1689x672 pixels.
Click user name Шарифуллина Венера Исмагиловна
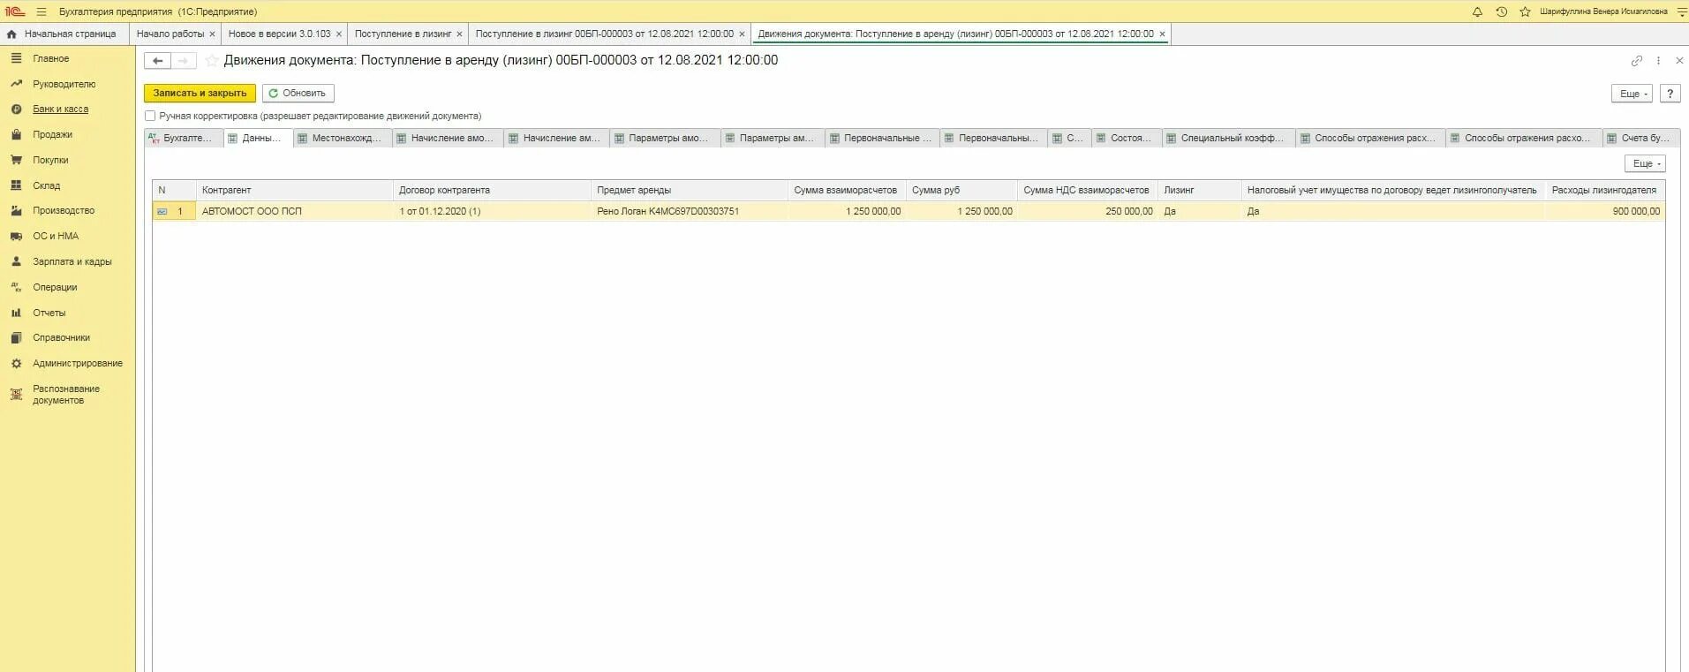click(1603, 11)
